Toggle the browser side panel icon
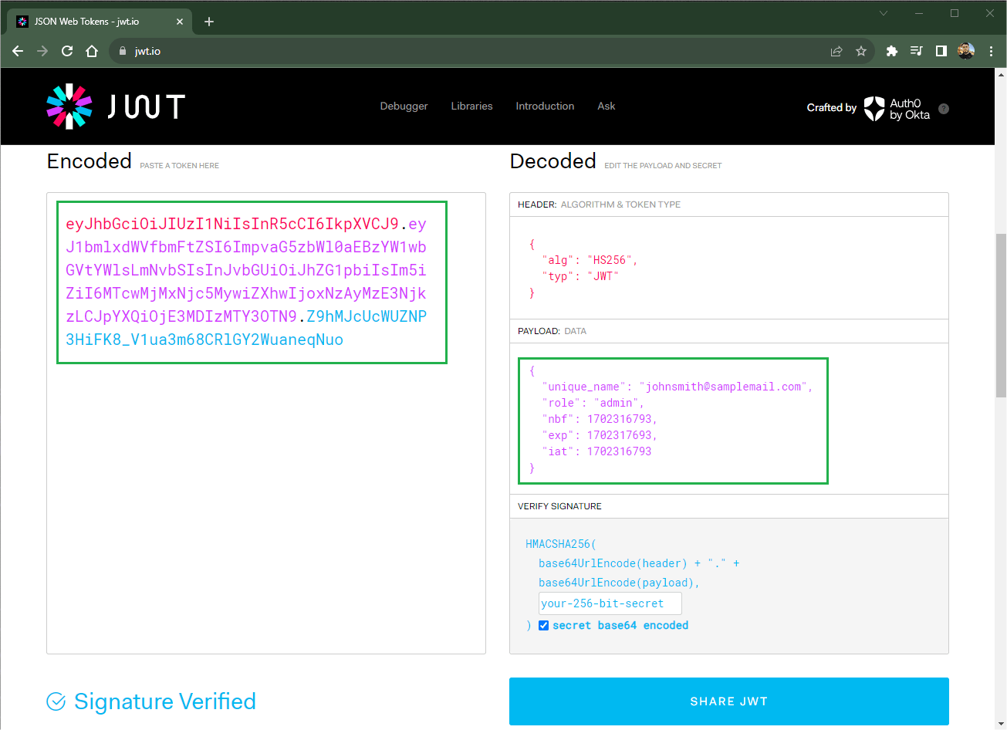The width and height of the screenshot is (1007, 730). pyautogui.click(x=941, y=51)
